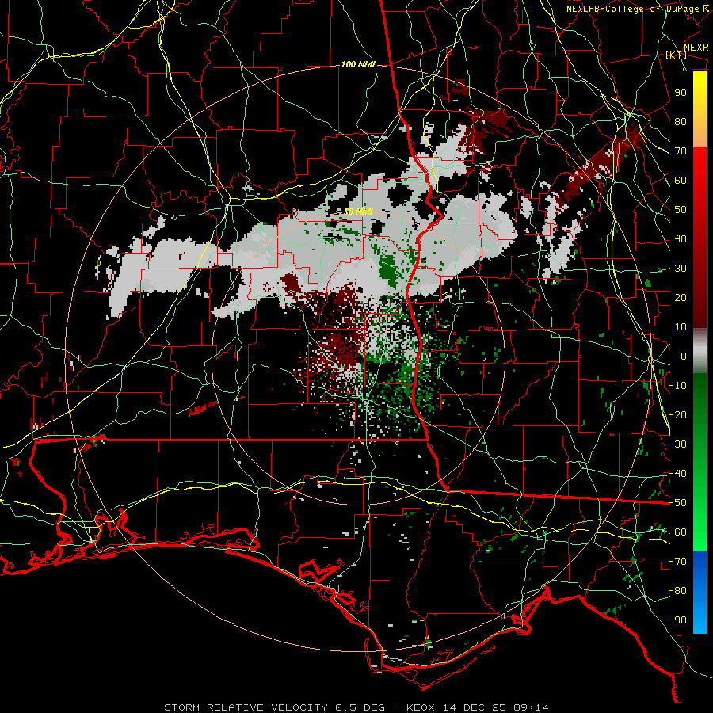Click the 0 value on the velocity scale
713x713 pixels.
(x=684, y=356)
